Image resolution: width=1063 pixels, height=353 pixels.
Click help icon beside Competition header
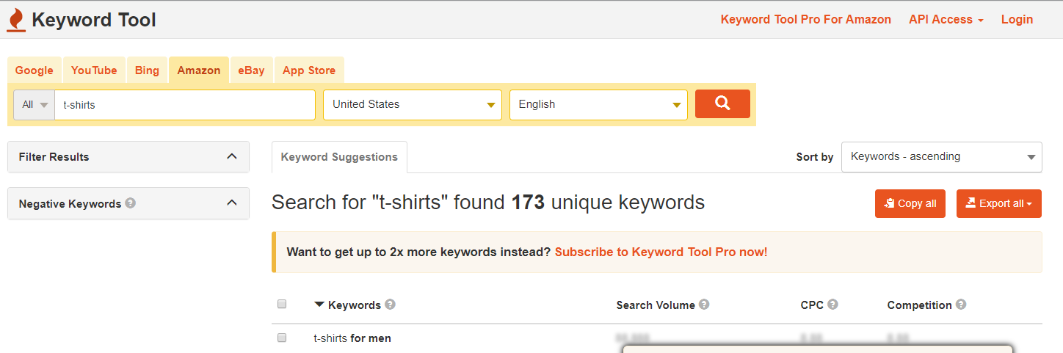tap(961, 305)
